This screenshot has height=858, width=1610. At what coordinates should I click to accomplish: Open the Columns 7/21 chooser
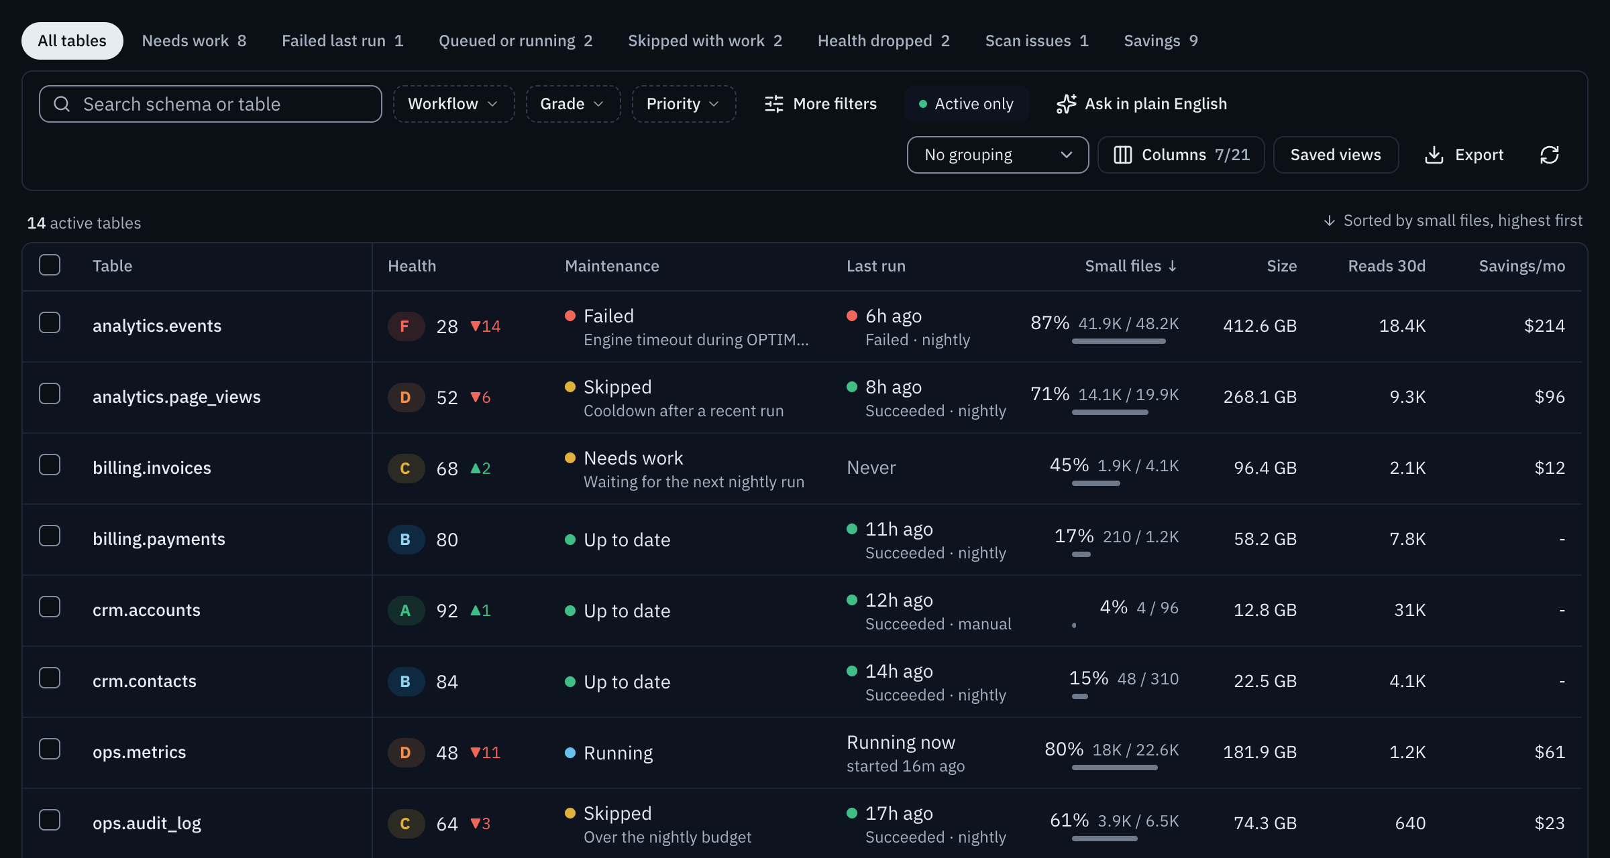tap(1181, 155)
